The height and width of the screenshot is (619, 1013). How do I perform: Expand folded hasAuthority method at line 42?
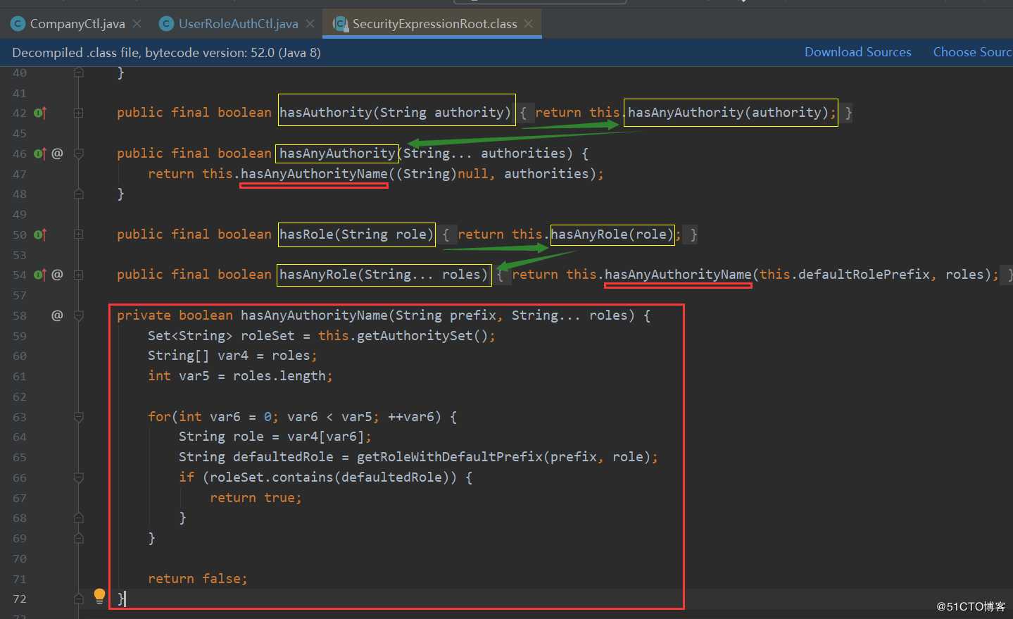click(x=79, y=113)
